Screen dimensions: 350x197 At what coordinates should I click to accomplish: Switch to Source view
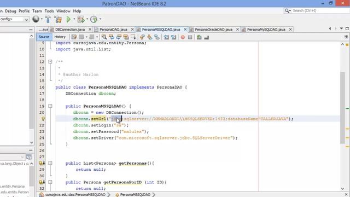[44, 37]
